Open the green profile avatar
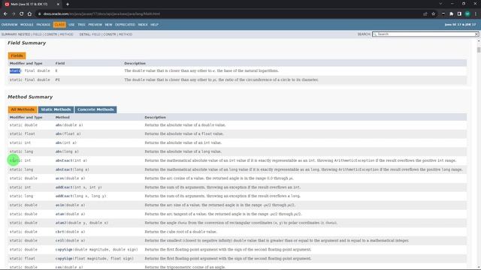 pyautogui.click(x=467, y=13)
